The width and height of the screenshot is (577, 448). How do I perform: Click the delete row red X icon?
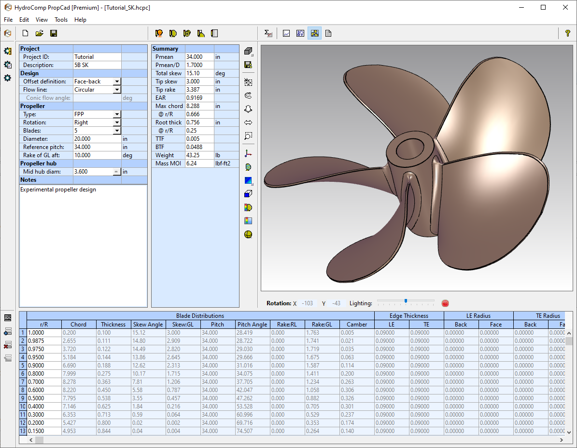click(x=8, y=345)
